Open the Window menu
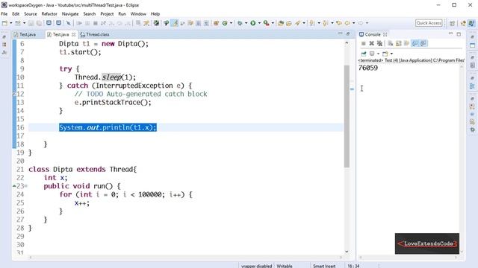 click(138, 14)
